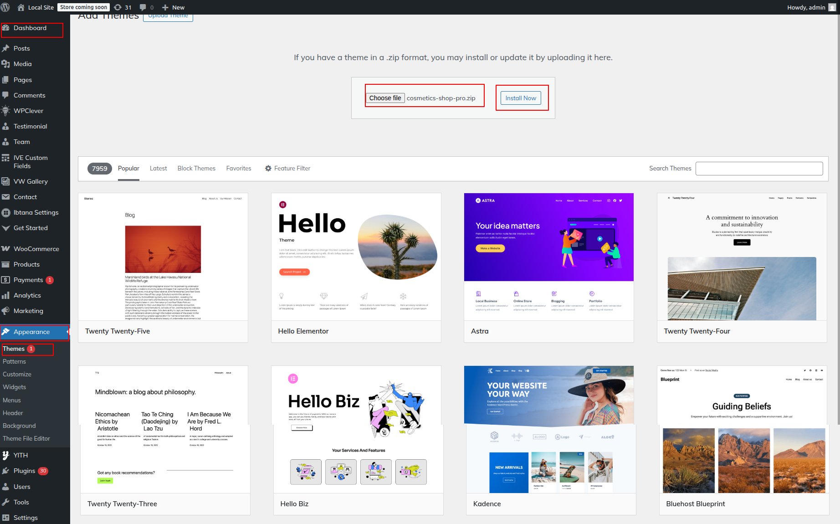Open the Feature Filter gear option
This screenshot has width=840, height=524.
[287, 168]
